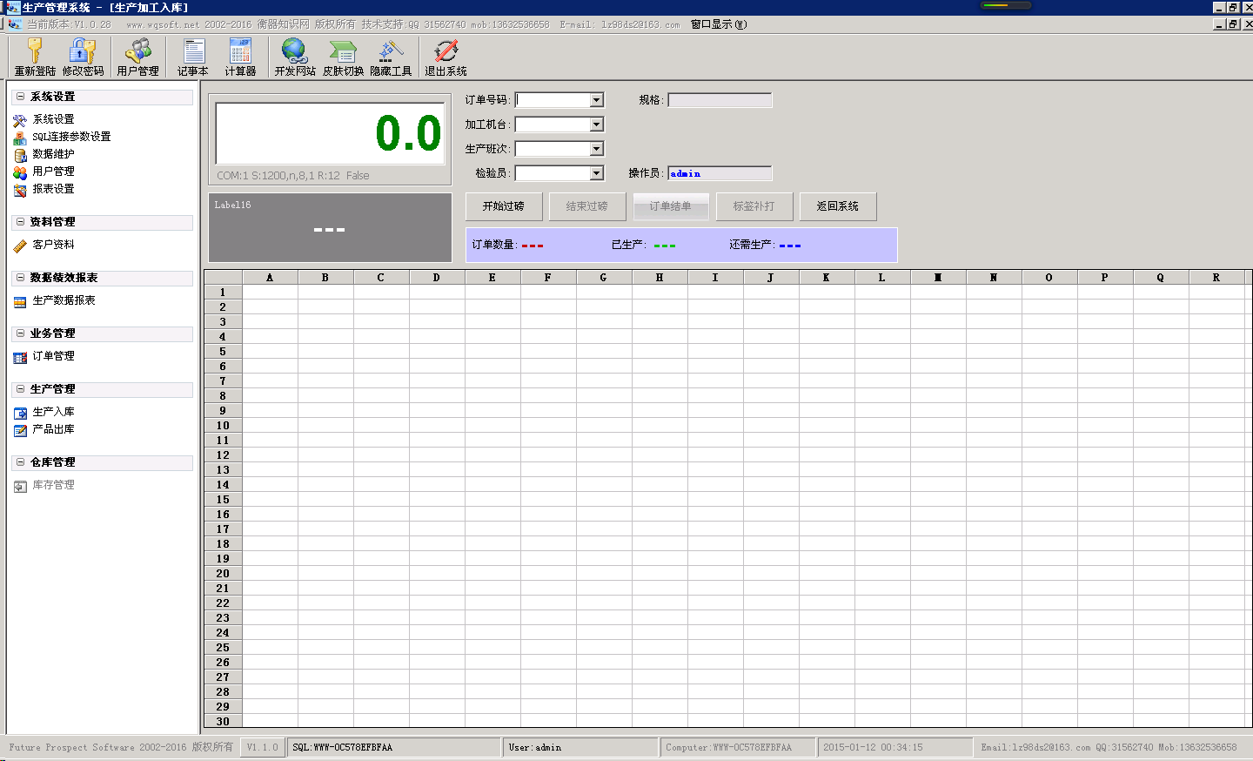Launch the 记事本 notepad tool

193,57
